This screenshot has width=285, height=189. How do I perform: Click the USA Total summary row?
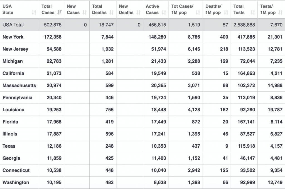click(13, 25)
